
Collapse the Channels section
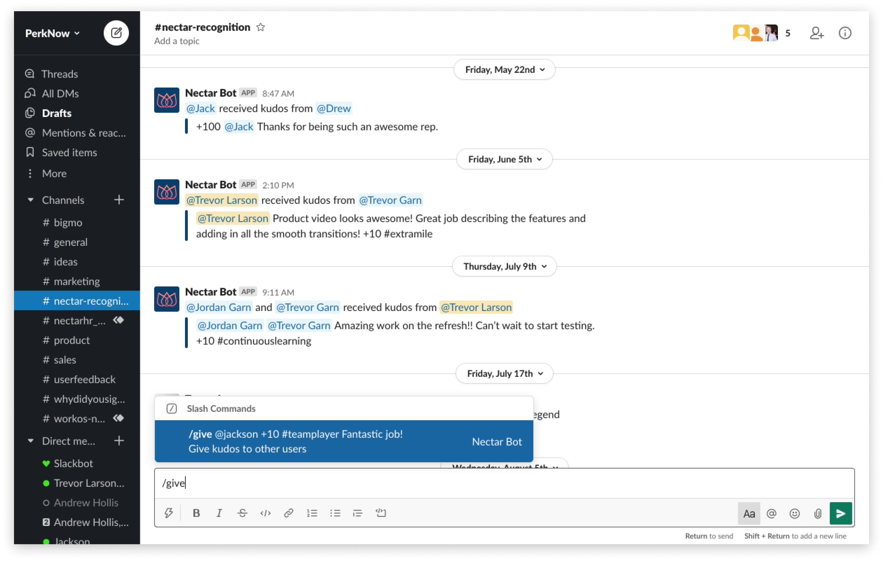tap(30, 200)
